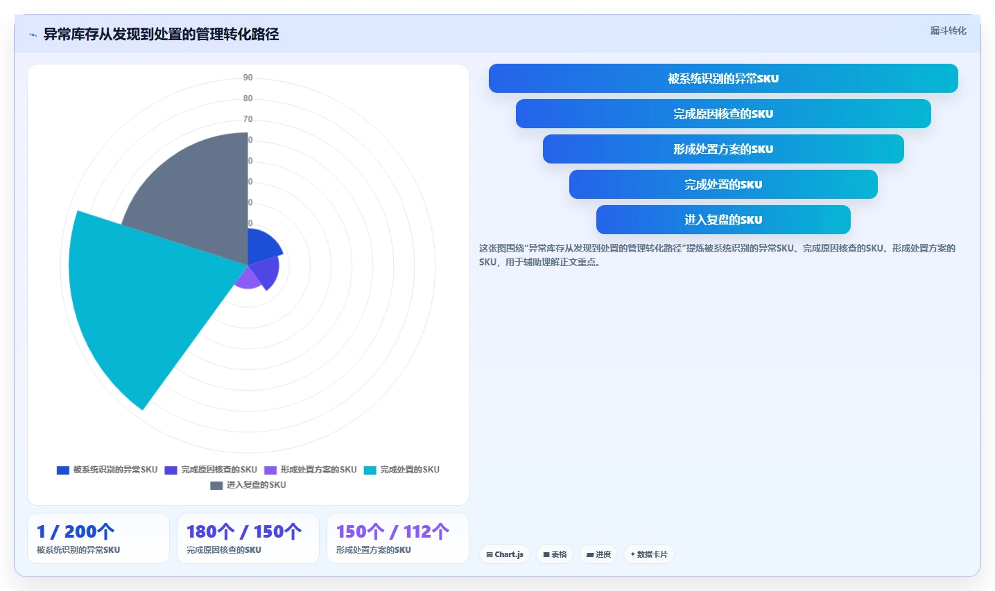Click the axis label 90

coord(248,78)
